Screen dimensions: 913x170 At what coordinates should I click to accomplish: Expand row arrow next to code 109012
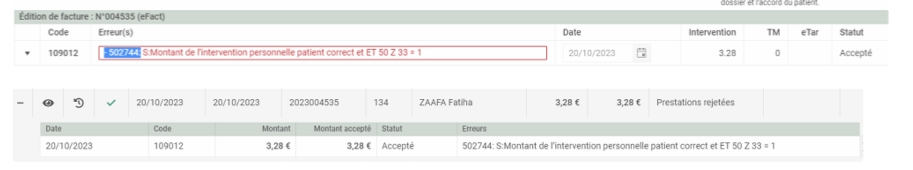point(27,53)
